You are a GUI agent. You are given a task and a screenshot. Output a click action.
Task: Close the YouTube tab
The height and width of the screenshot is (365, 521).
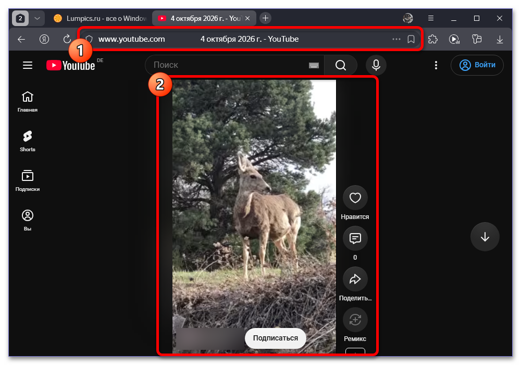point(247,18)
